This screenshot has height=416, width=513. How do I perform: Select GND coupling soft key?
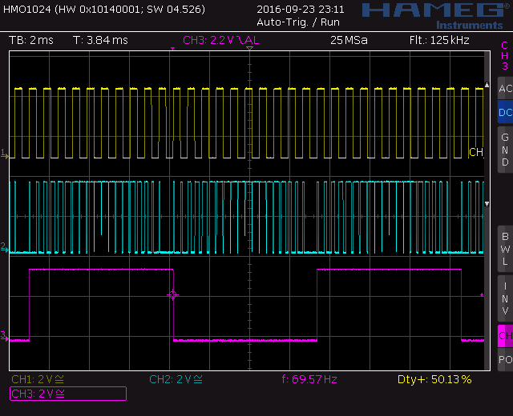505,150
